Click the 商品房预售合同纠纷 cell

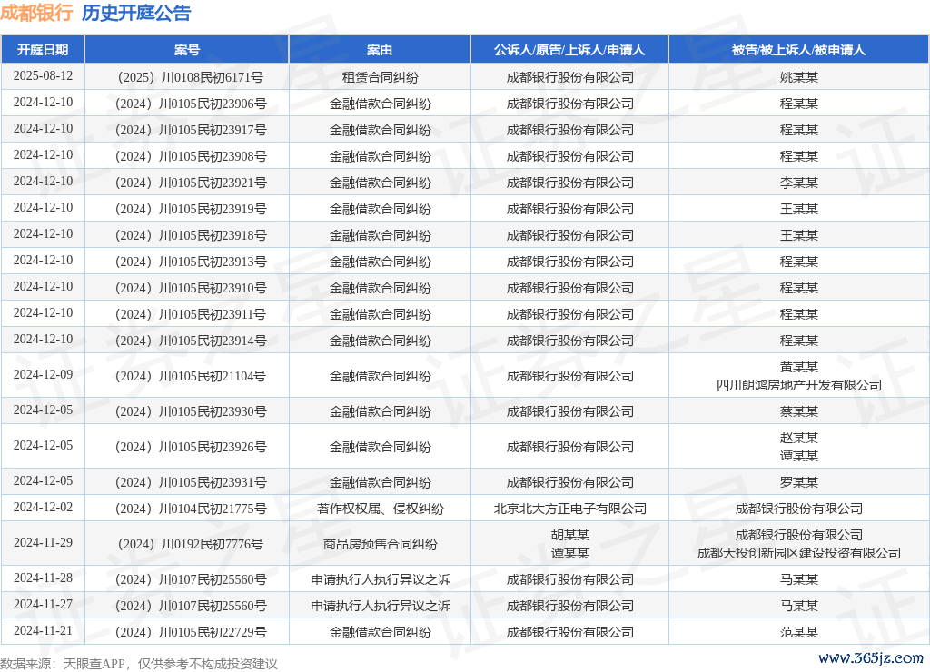pos(380,544)
